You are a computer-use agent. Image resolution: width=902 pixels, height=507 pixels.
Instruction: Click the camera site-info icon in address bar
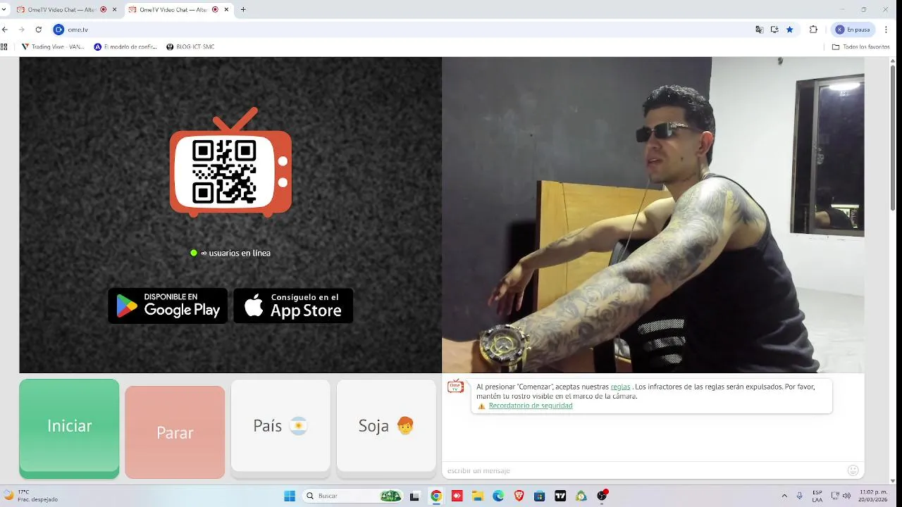[59, 30]
